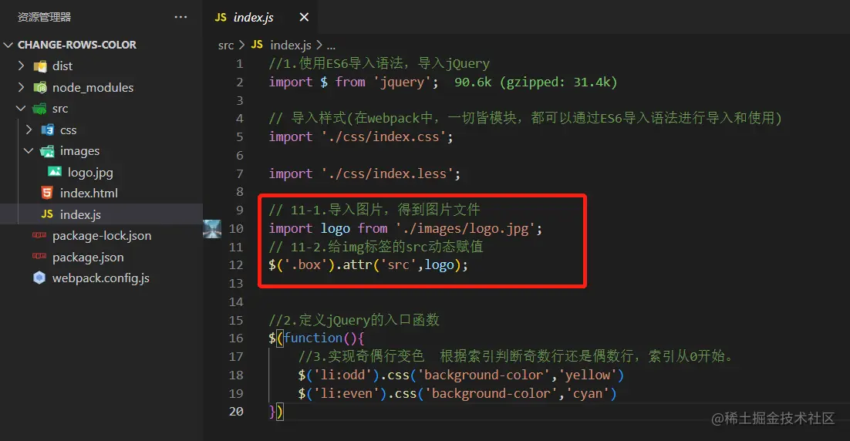Click the index.js breadcrumb segment
The image size is (850, 441).
pyautogui.click(x=291, y=45)
